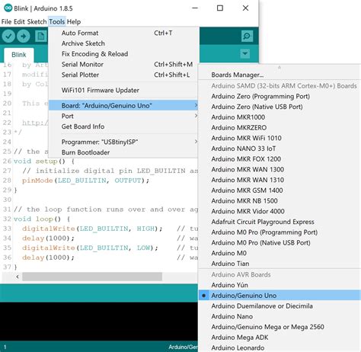The height and width of the screenshot is (352, 361).
Task: Click the horizontal scrollbar left arrow
Action: [18, 277]
